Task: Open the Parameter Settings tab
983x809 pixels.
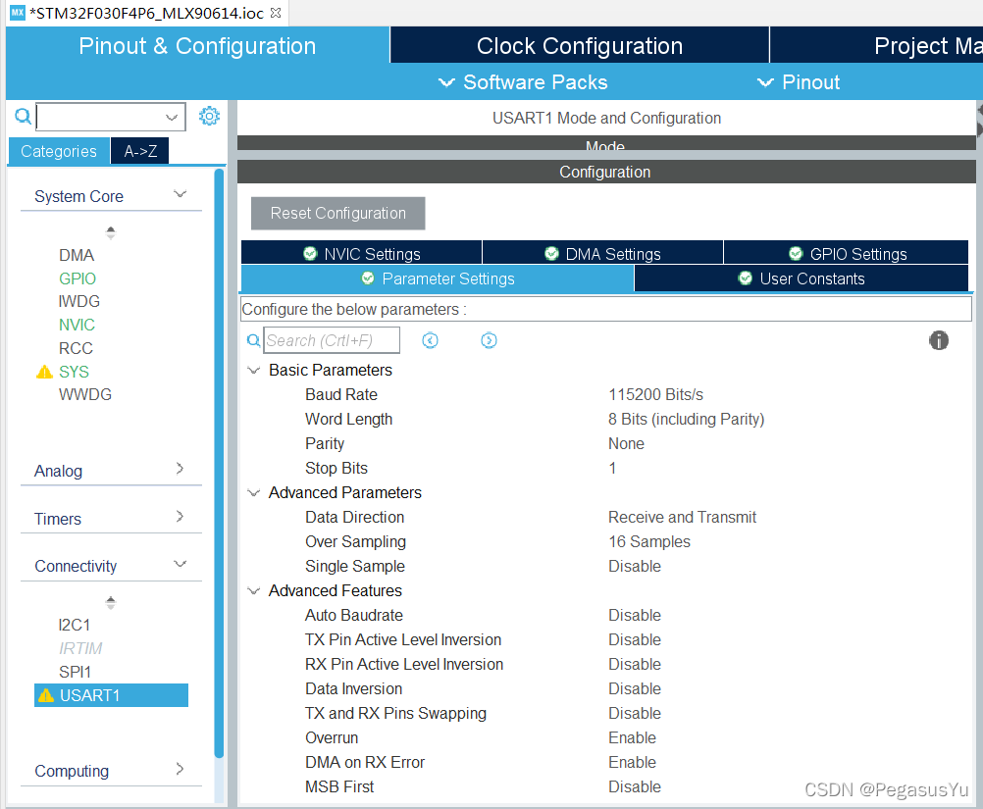Action: click(x=438, y=278)
